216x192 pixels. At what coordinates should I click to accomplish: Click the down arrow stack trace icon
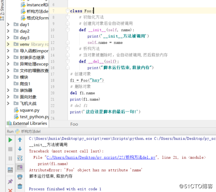[x=20, y=149]
